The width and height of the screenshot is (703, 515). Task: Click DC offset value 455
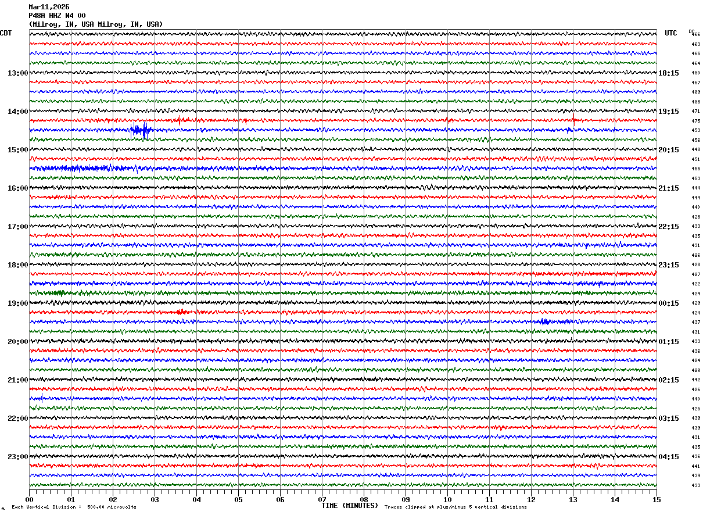point(695,169)
